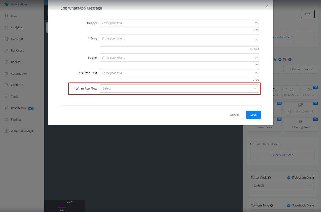
Task: Open Analytics from the sidebar icon
Action: (x=7, y=28)
